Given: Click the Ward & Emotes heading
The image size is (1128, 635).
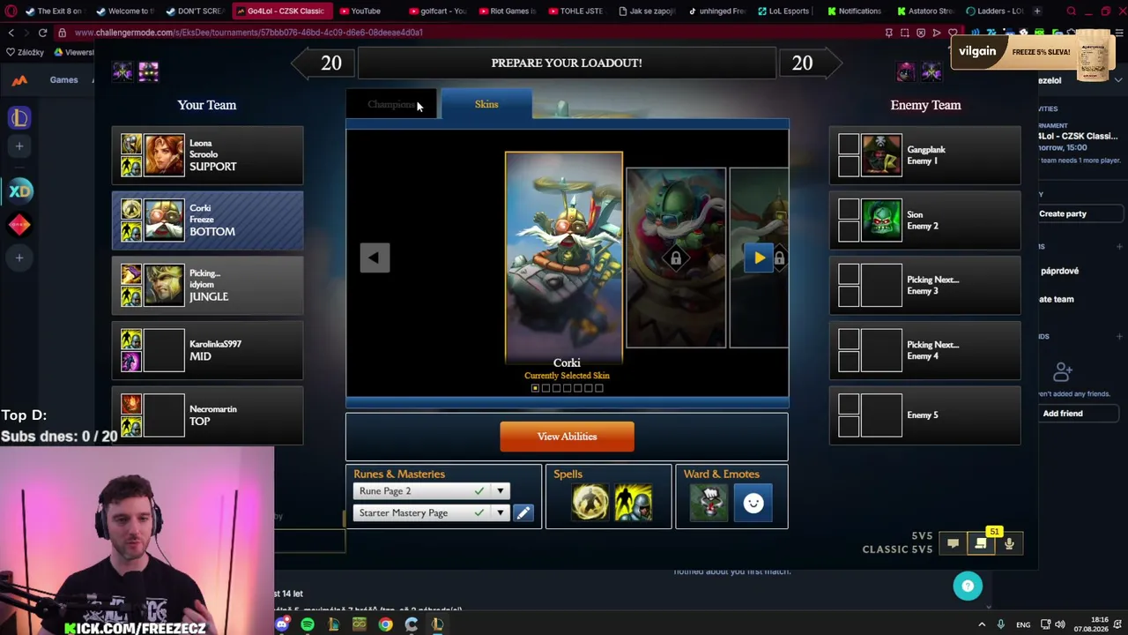Looking at the screenshot, I should click(721, 474).
